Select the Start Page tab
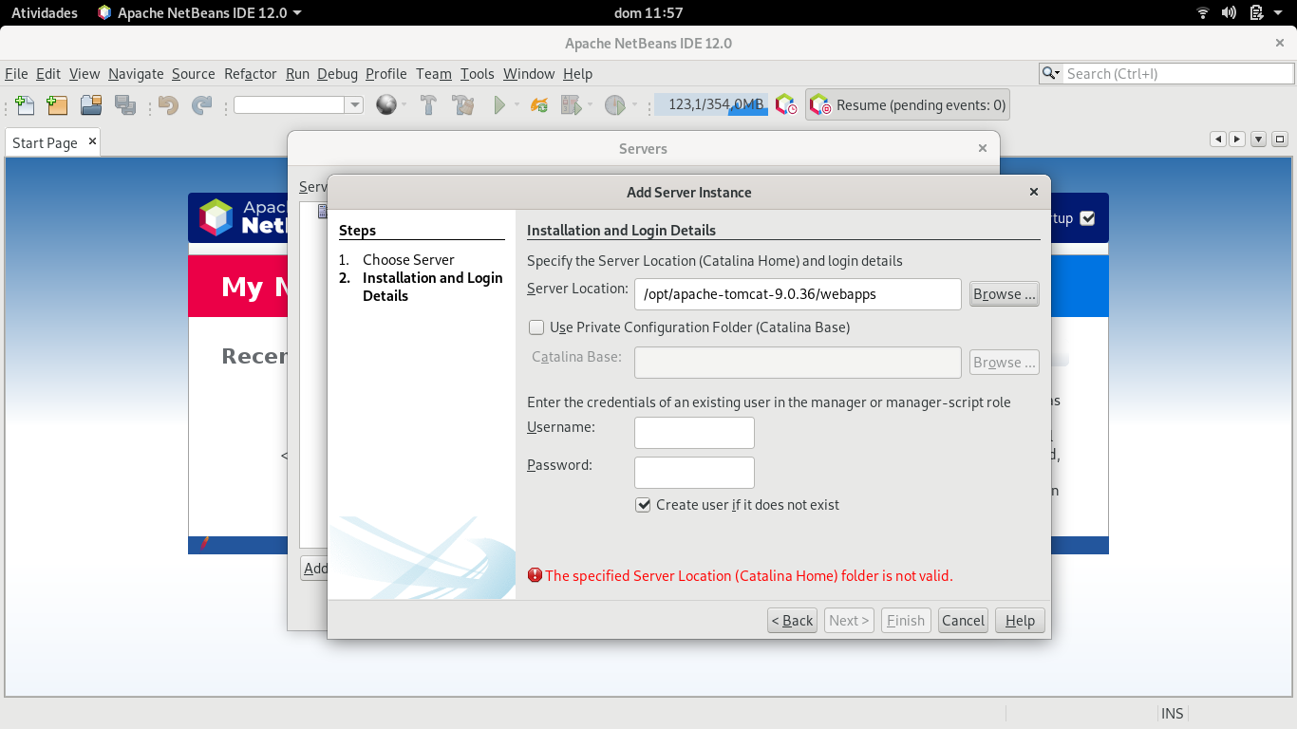 [x=45, y=142]
